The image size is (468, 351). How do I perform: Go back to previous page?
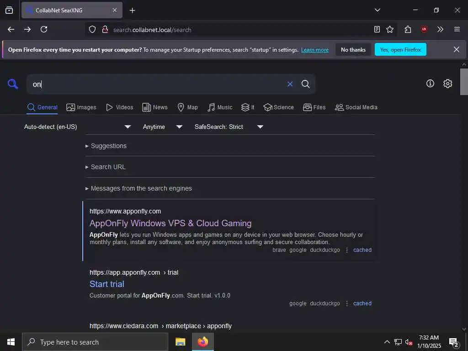(x=11, y=29)
